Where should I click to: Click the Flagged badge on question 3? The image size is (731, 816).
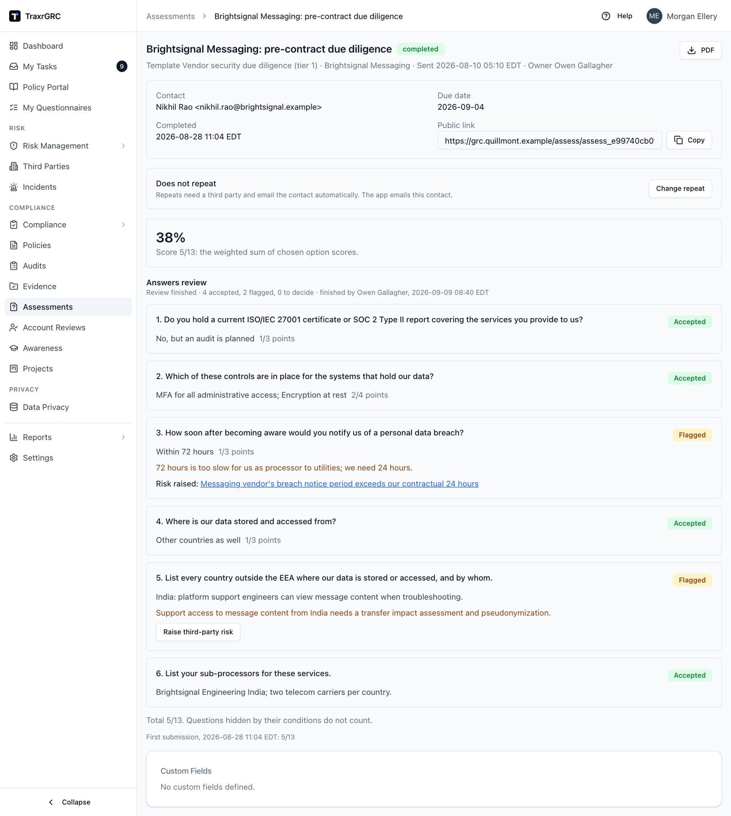click(692, 435)
